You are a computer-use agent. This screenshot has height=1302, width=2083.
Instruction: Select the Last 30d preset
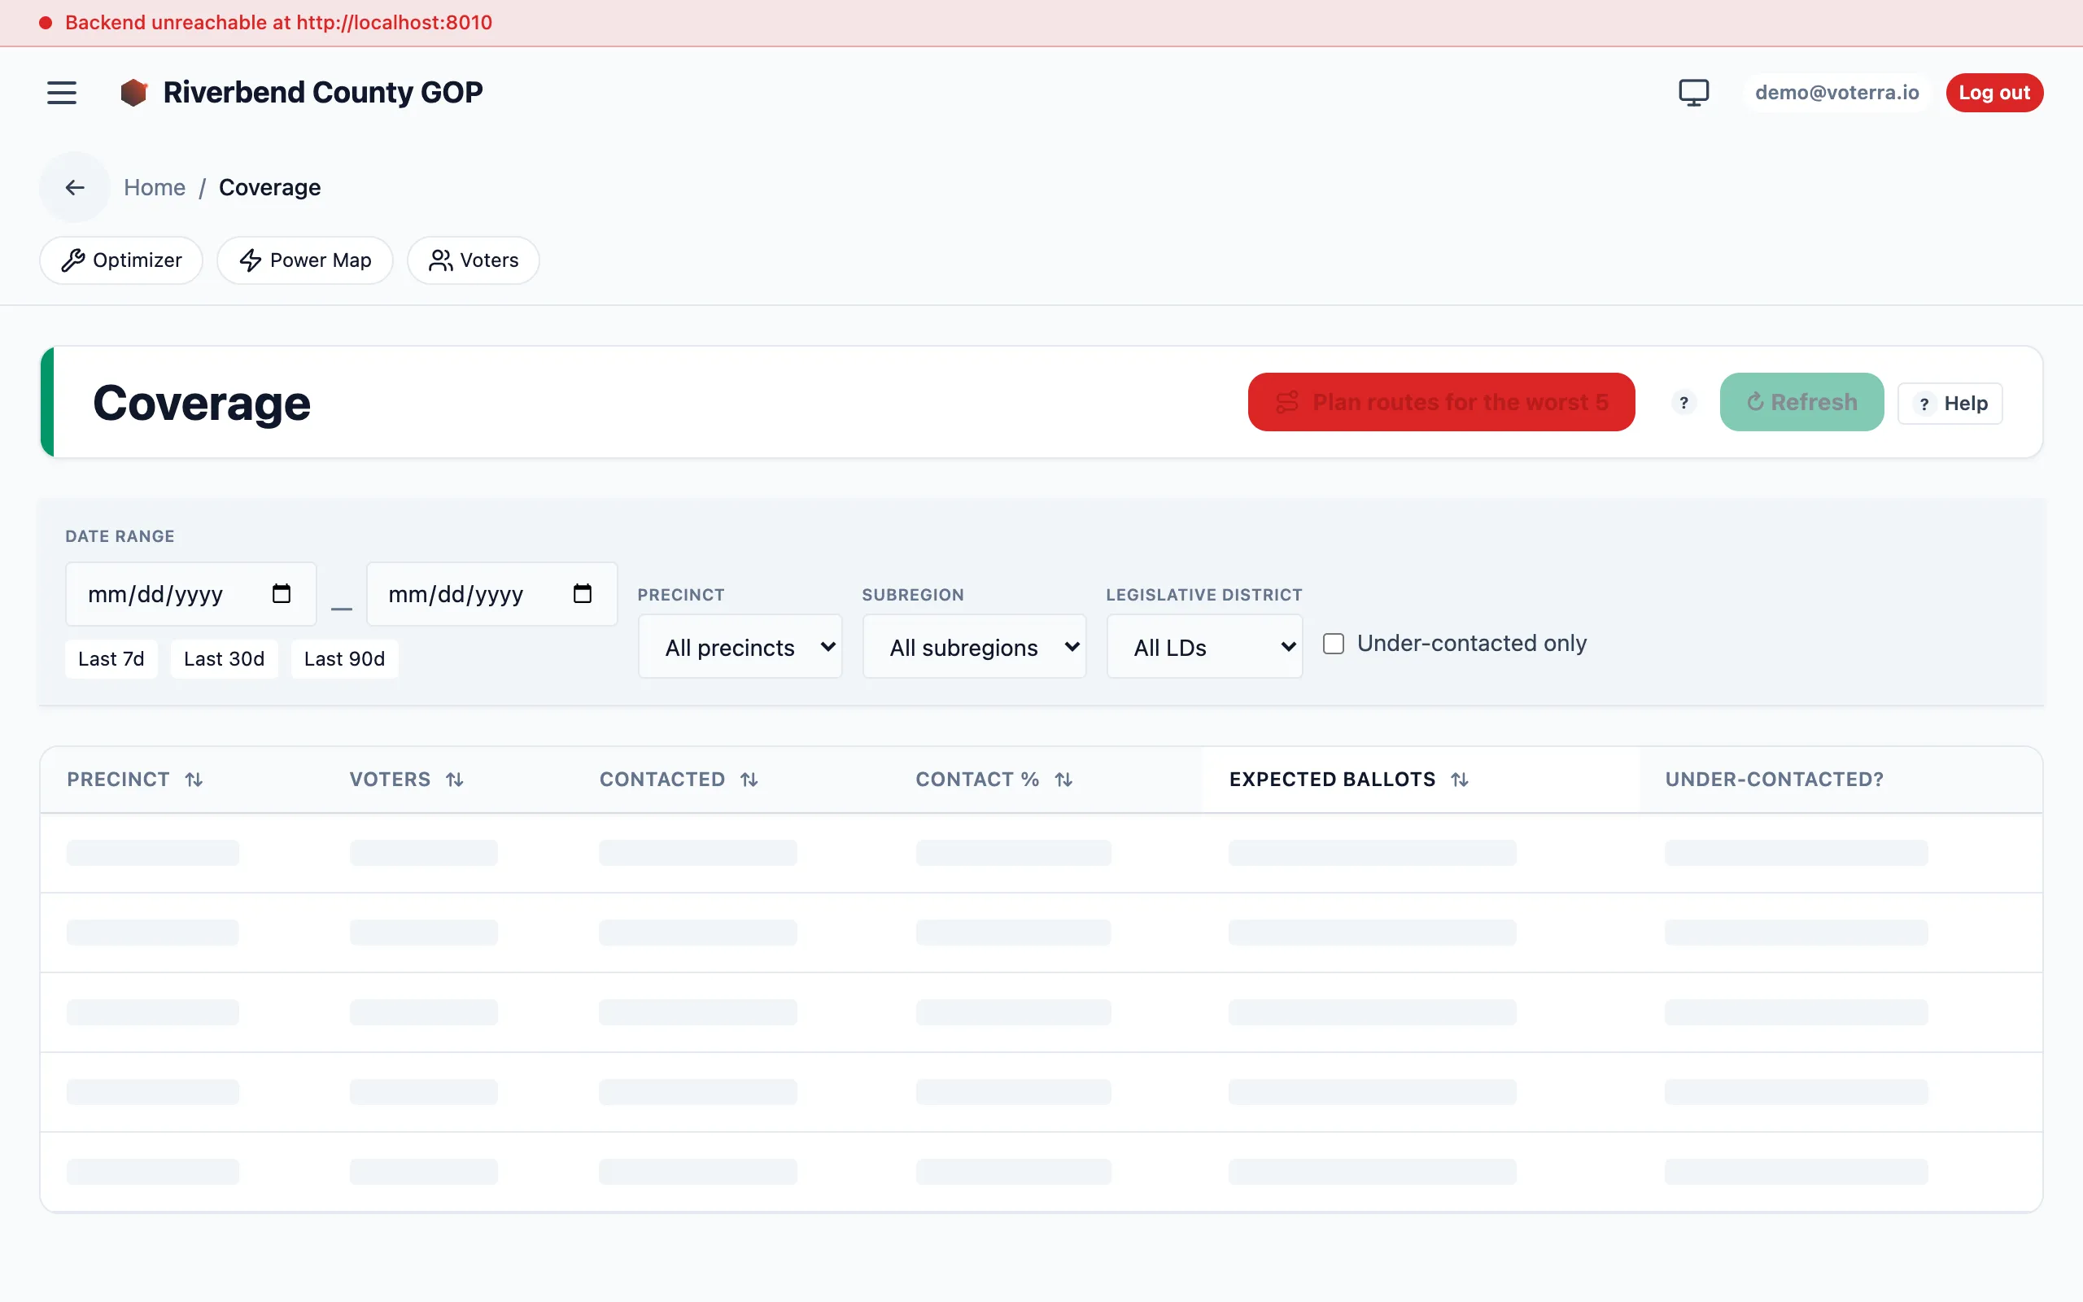pyautogui.click(x=224, y=659)
